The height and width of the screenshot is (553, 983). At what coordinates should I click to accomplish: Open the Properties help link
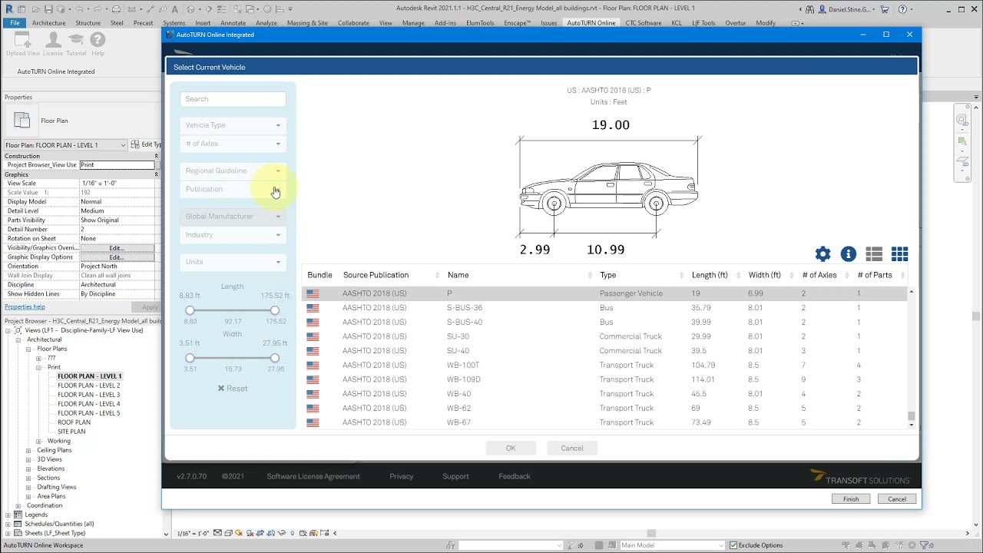pos(25,306)
